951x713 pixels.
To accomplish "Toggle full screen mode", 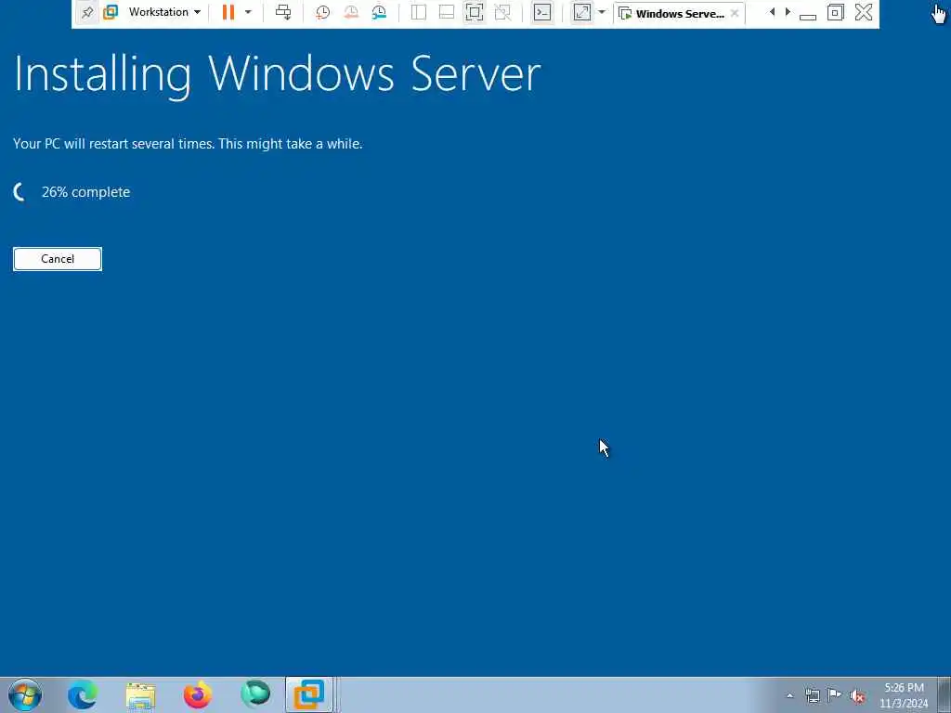I will click(475, 12).
